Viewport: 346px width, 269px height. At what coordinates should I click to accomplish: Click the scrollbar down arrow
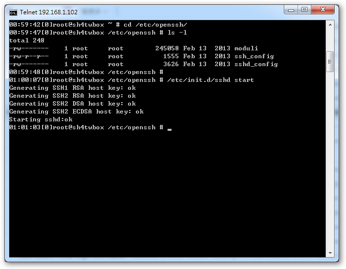330,253
